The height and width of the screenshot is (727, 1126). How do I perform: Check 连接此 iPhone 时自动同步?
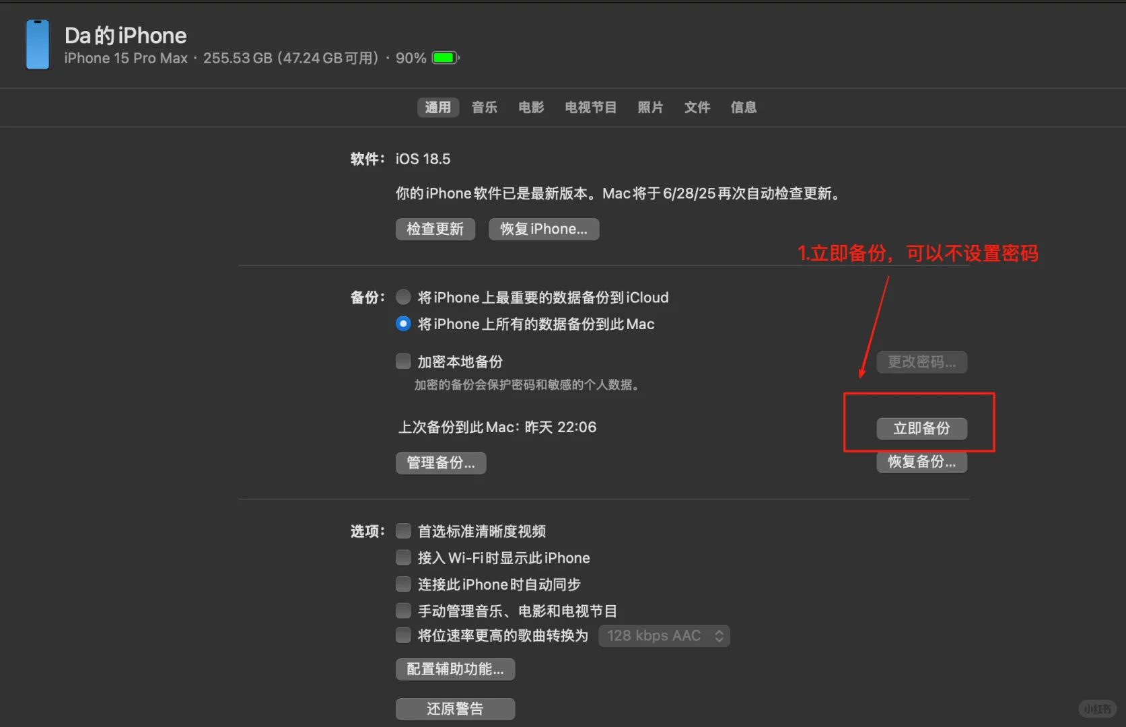pos(403,584)
